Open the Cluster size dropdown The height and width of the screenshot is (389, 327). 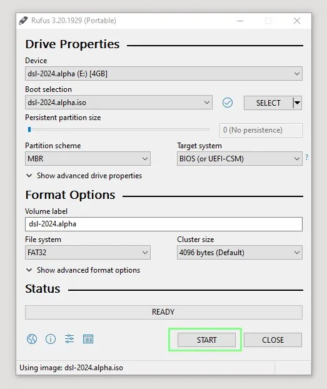tap(239, 253)
